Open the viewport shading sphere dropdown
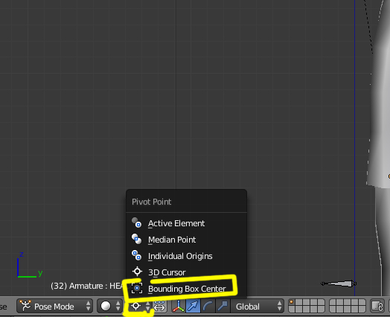The width and height of the screenshot is (390, 317). click(x=109, y=306)
